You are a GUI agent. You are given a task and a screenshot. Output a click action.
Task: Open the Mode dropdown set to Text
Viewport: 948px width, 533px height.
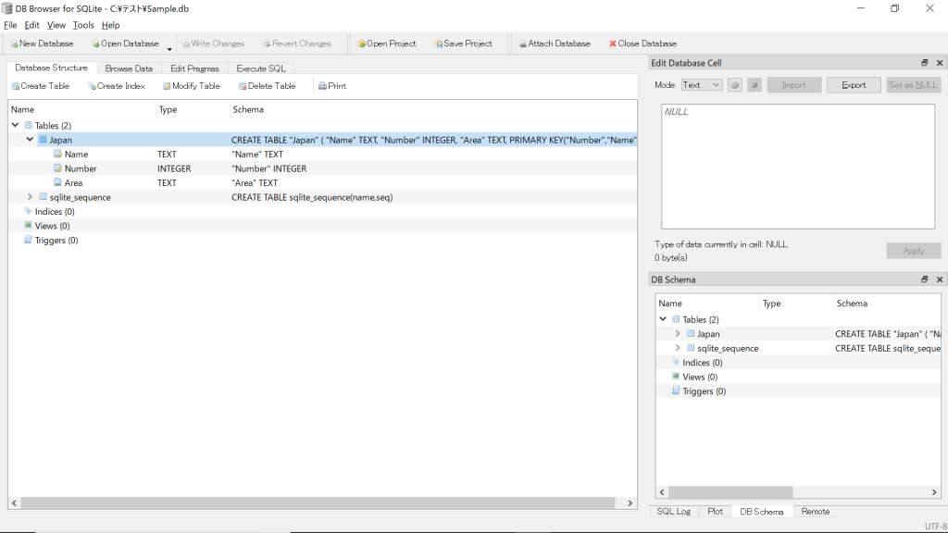(701, 84)
